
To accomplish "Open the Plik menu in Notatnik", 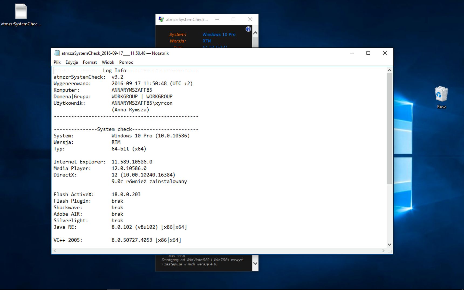I will click(x=57, y=62).
